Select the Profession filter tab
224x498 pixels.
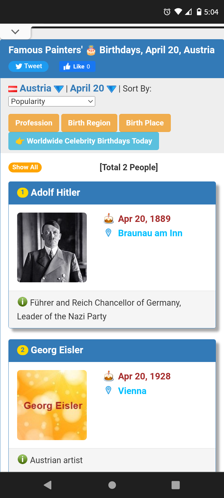[x=34, y=123]
